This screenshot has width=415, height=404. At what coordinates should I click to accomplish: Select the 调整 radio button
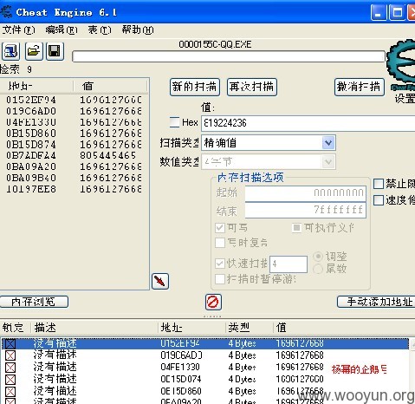click(318, 257)
